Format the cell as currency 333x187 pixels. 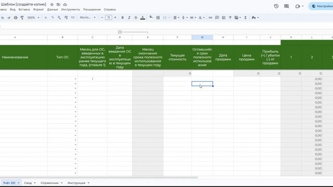pyautogui.click(x=46, y=18)
